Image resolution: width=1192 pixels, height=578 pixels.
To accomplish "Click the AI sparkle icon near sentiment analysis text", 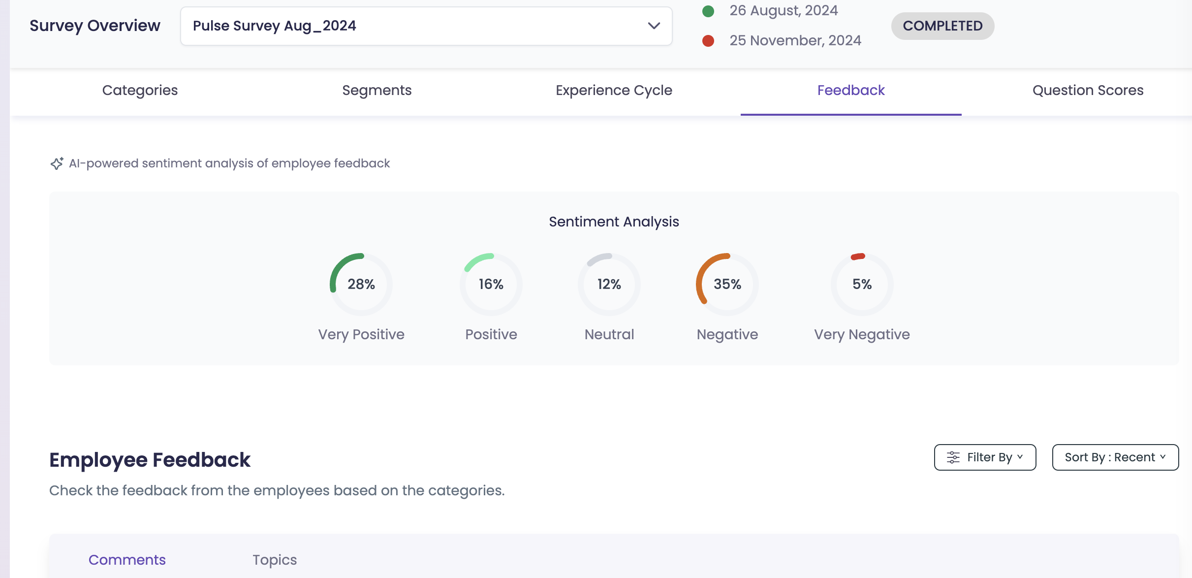I will coord(57,163).
